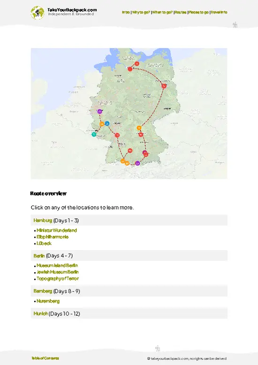Click the blue map marker on route
This screenshot has height=365, width=258.
(107, 123)
